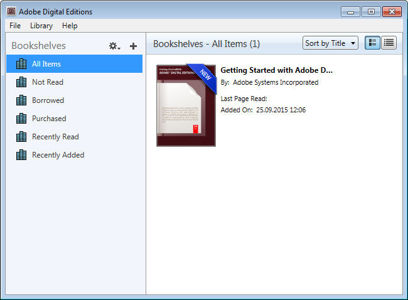Switch to list view mode
Viewport: 408px width, 300px height.
[x=389, y=43]
